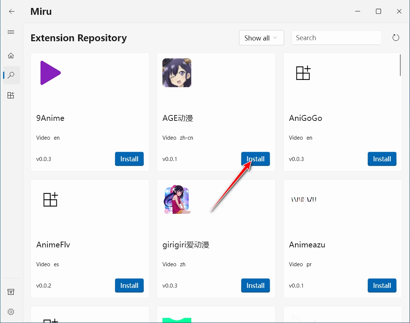Image resolution: width=410 pixels, height=323 pixels.
Task: Expand the Show all filter dropdown
Action: point(261,38)
